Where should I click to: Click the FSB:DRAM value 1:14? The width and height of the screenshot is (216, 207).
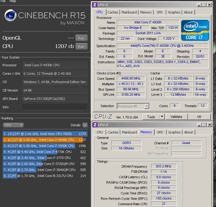tap(164, 172)
